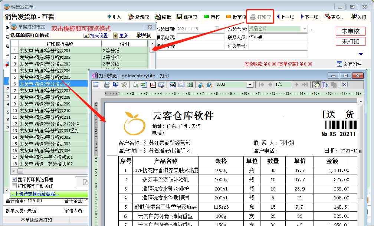Viewport: 374px width, 226px height.
Task: Click 更多 star button in format dialog
Action: [121, 36]
